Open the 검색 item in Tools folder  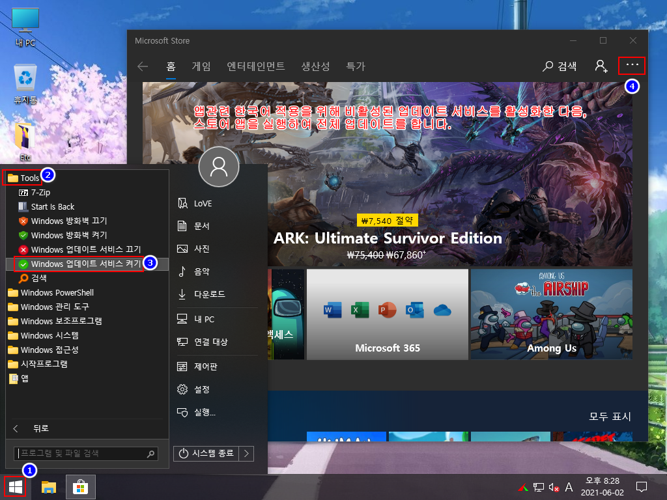(x=33, y=278)
